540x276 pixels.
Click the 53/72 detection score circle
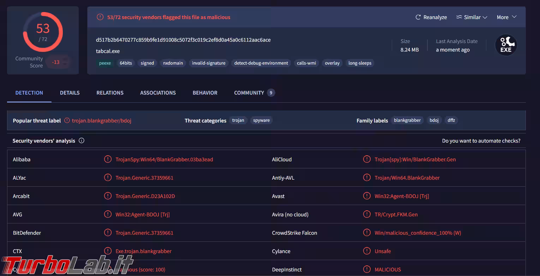tap(43, 32)
